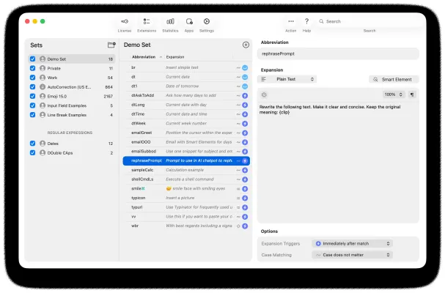Select the dtTime abbreviation row
The image size is (445, 293).
186,114
